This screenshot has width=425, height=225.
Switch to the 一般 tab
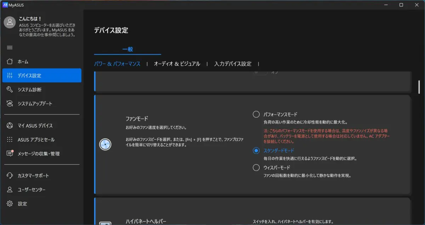tap(127, 49)
